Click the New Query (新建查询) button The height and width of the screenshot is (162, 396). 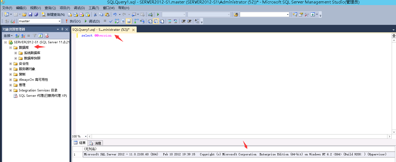[53, 14]
